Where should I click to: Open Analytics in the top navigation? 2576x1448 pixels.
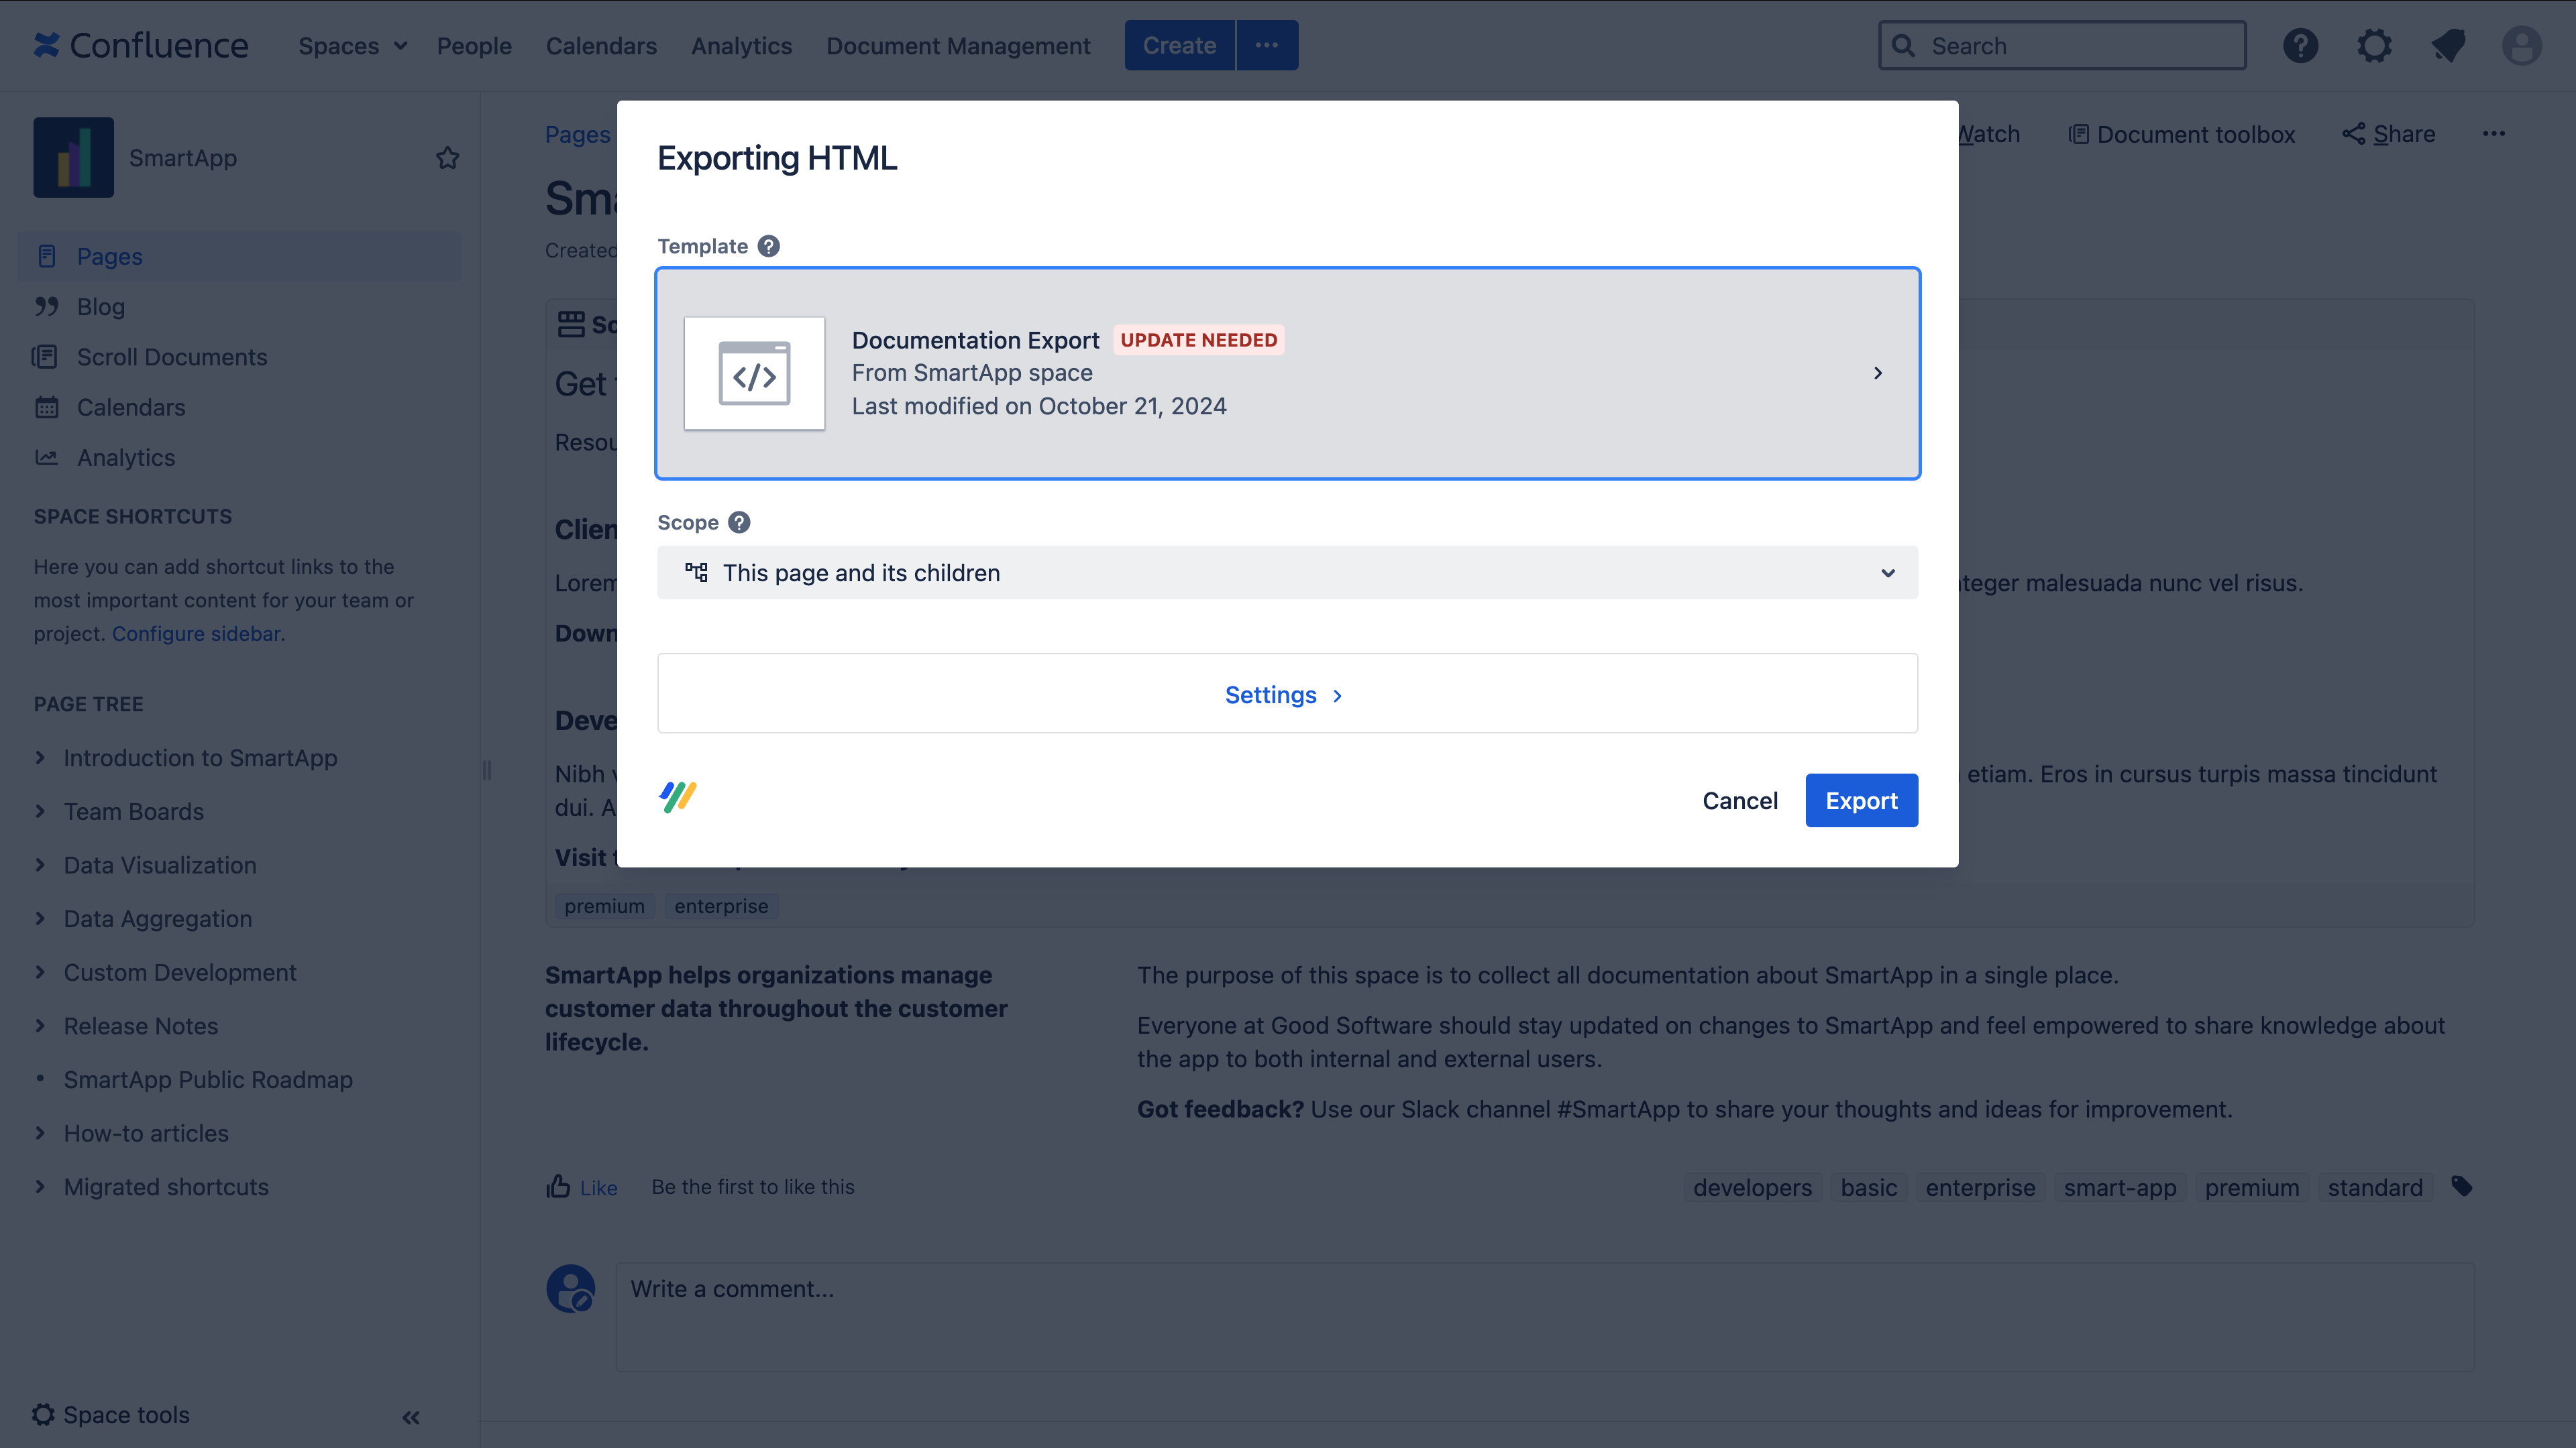tap(741, 46)
